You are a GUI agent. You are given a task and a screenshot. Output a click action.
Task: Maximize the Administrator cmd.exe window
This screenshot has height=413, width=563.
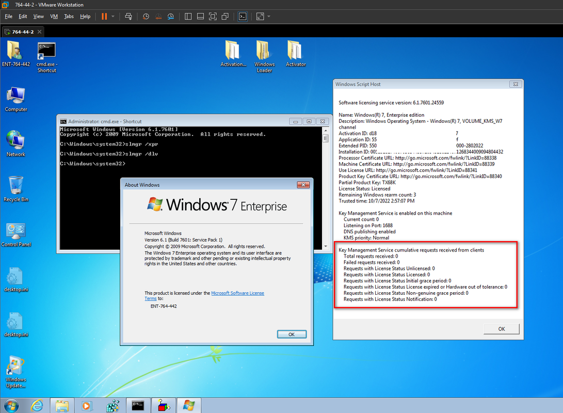pos(309,121)
